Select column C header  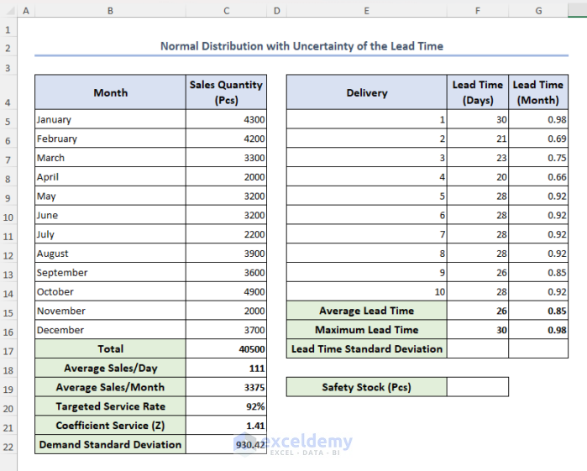pos(226,10)
